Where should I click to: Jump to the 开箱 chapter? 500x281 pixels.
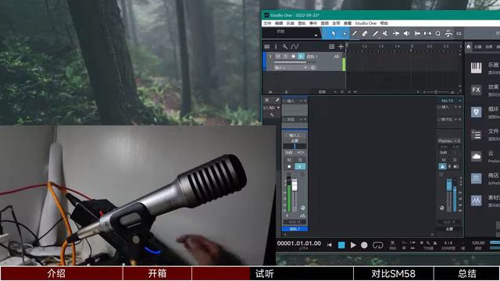157,274
